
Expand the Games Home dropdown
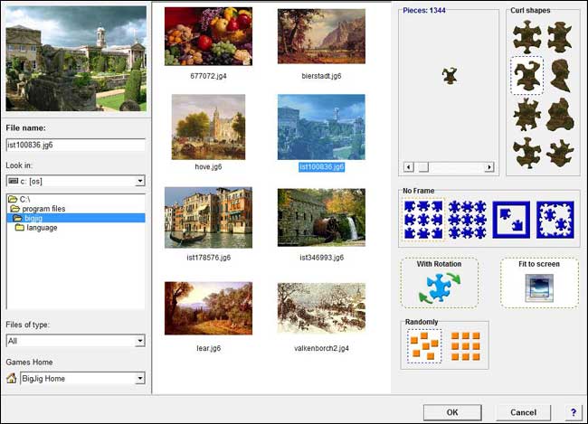coord(139,379)
